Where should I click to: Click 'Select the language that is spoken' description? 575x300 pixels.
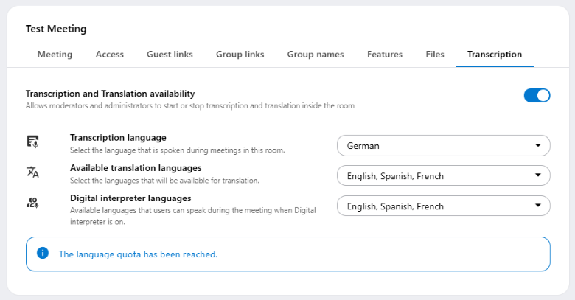click(x=177, y=150)
